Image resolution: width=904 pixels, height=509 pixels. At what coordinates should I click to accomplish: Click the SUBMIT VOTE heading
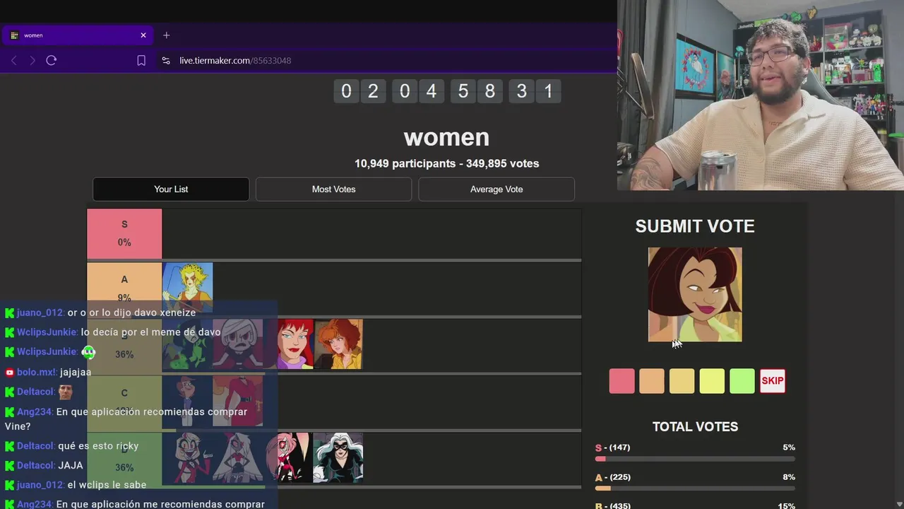pyautogui.click(x=695, y=226)
